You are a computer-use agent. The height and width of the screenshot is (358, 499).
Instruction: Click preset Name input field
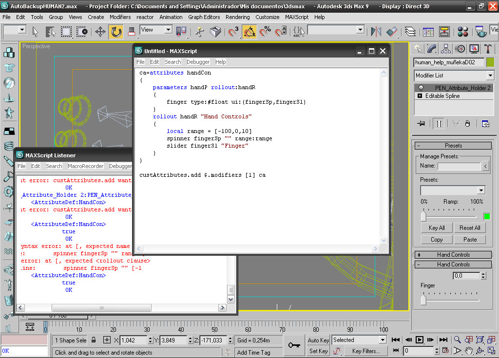[x=459, y=166]
